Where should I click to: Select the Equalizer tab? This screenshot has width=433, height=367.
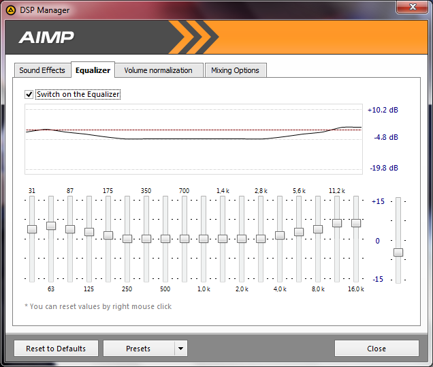[93, 70]
